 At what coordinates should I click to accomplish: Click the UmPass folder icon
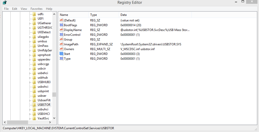pyautogui.click(x=34, y=46)
